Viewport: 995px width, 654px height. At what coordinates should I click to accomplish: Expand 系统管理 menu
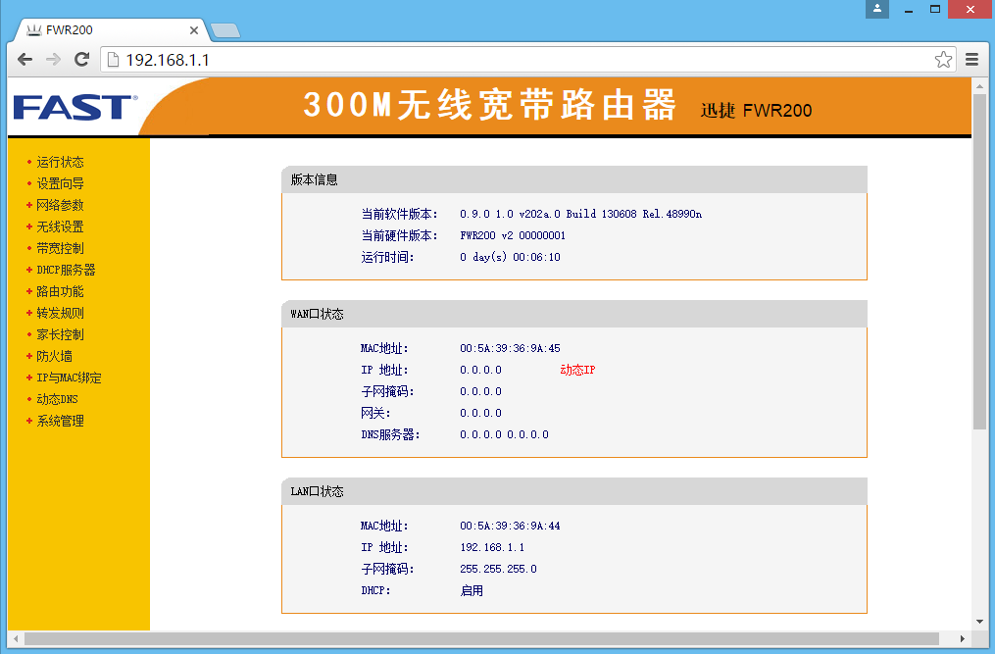[60, 421]
